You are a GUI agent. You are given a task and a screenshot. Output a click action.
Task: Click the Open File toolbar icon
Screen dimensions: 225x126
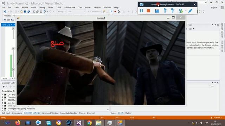tap(21, 12)
